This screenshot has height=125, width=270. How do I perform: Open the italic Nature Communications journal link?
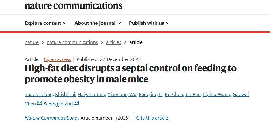[x=51, y=118]
